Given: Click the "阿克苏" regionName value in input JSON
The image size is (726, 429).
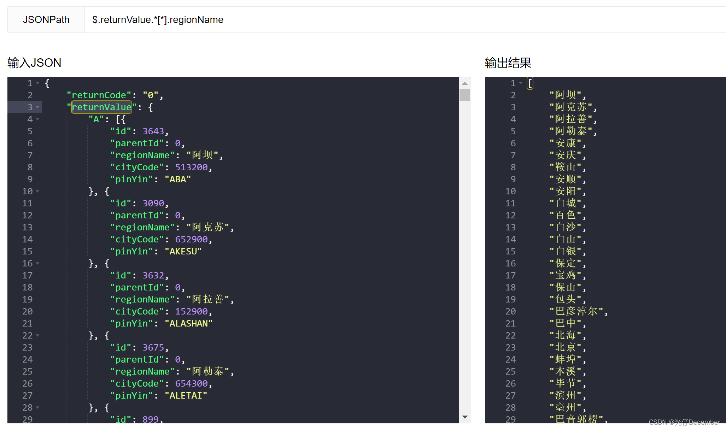Looking at the screenshot, I should point(208,227).
